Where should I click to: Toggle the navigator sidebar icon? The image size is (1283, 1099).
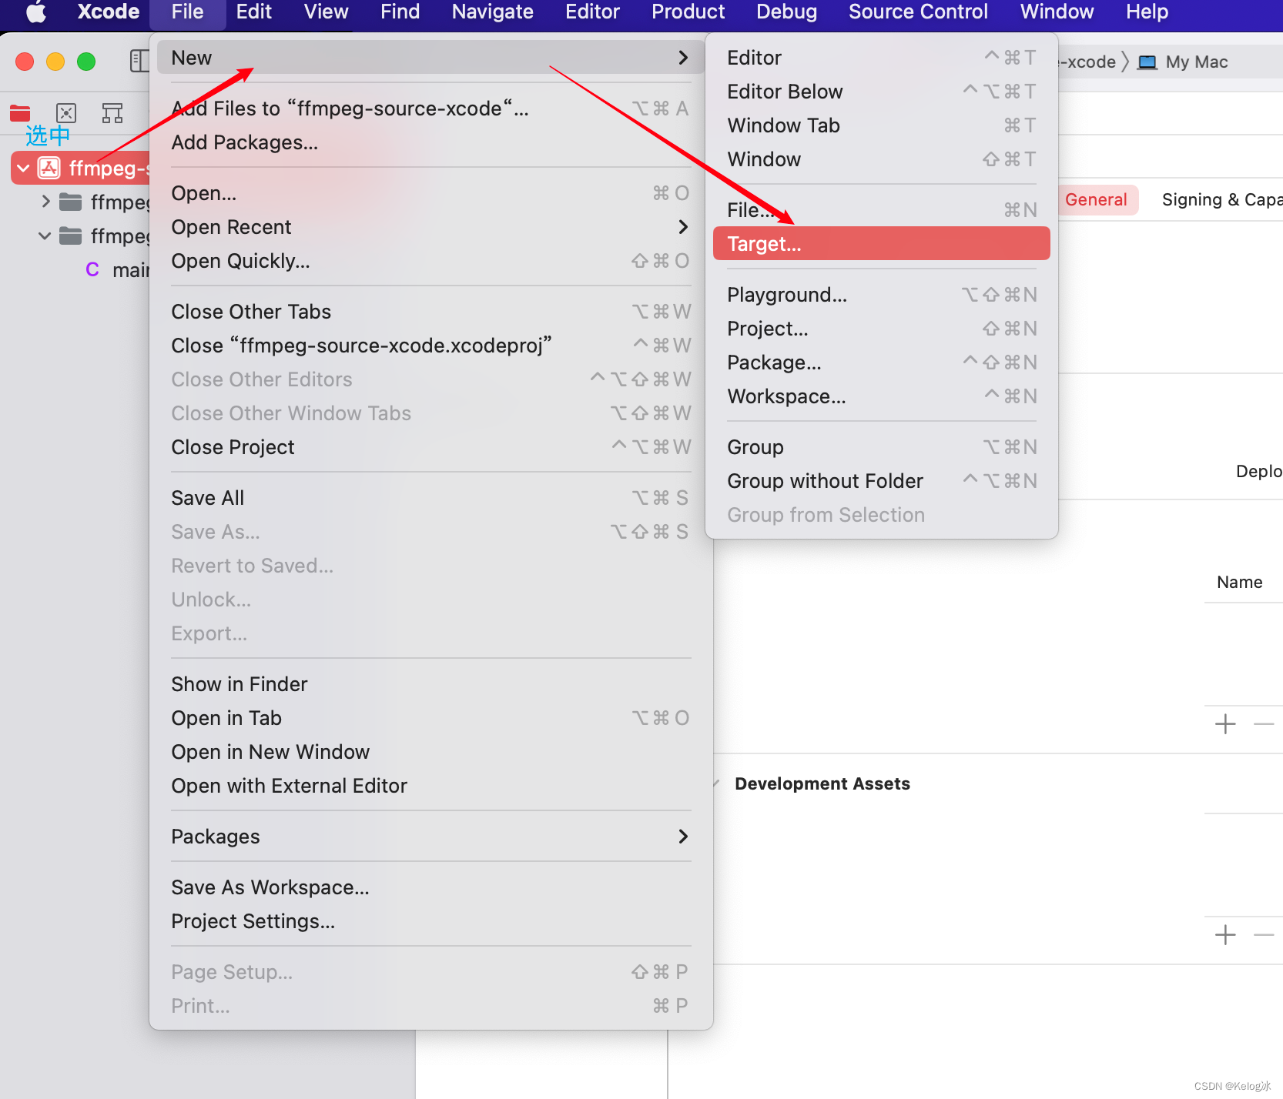(139, 61)
